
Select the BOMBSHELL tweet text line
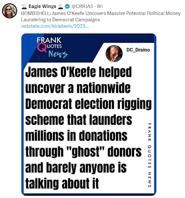point(101,13)
